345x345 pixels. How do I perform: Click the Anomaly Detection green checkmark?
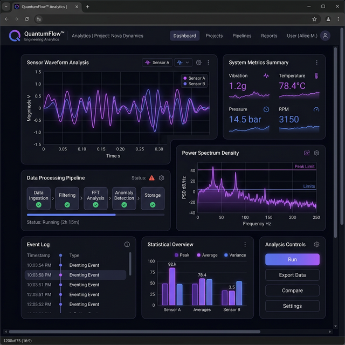[124, 205]
